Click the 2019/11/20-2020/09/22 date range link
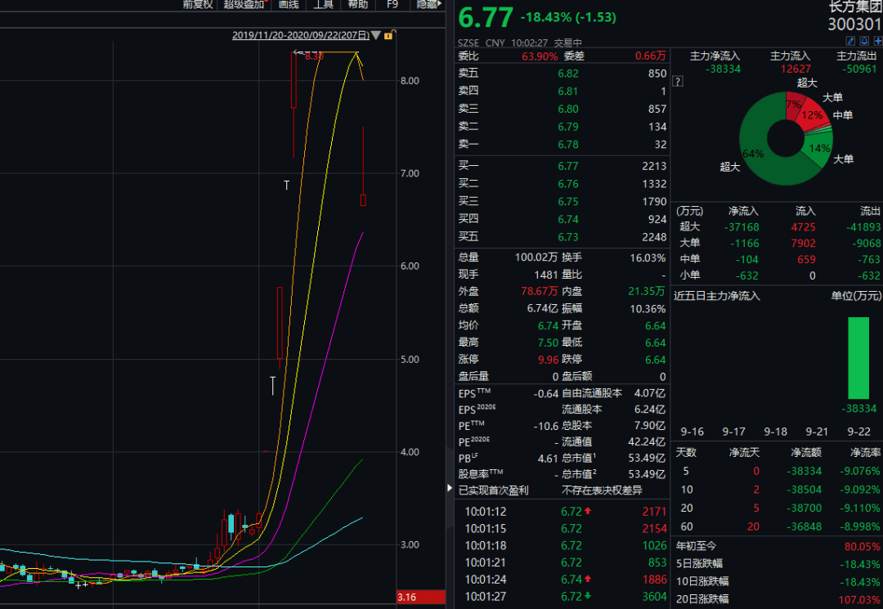The height and width of the screenshot is (609, 883). (300, 35)
